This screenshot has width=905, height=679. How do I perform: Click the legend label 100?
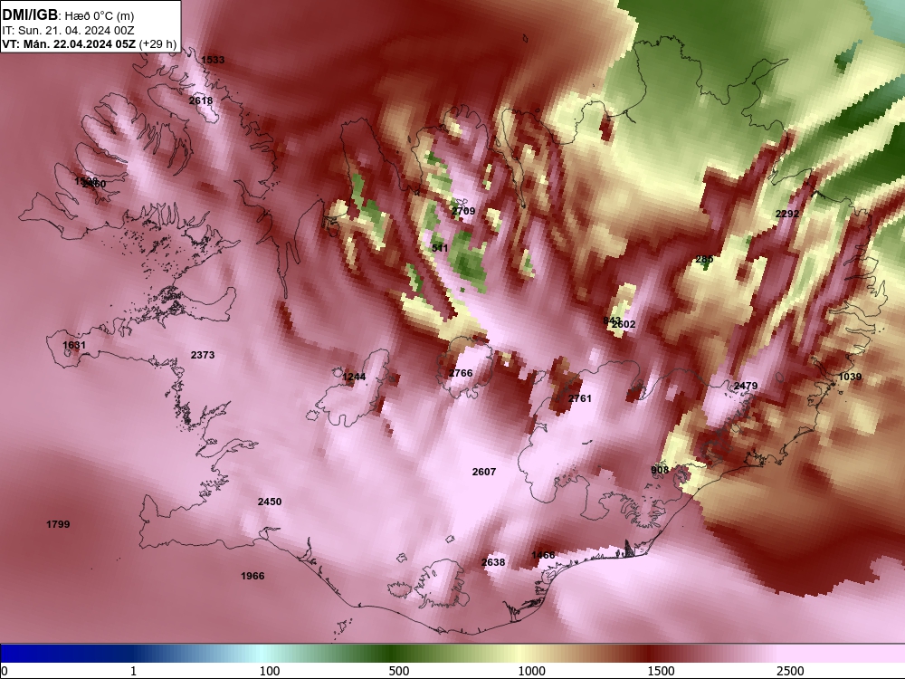click(x=270, y=671)
